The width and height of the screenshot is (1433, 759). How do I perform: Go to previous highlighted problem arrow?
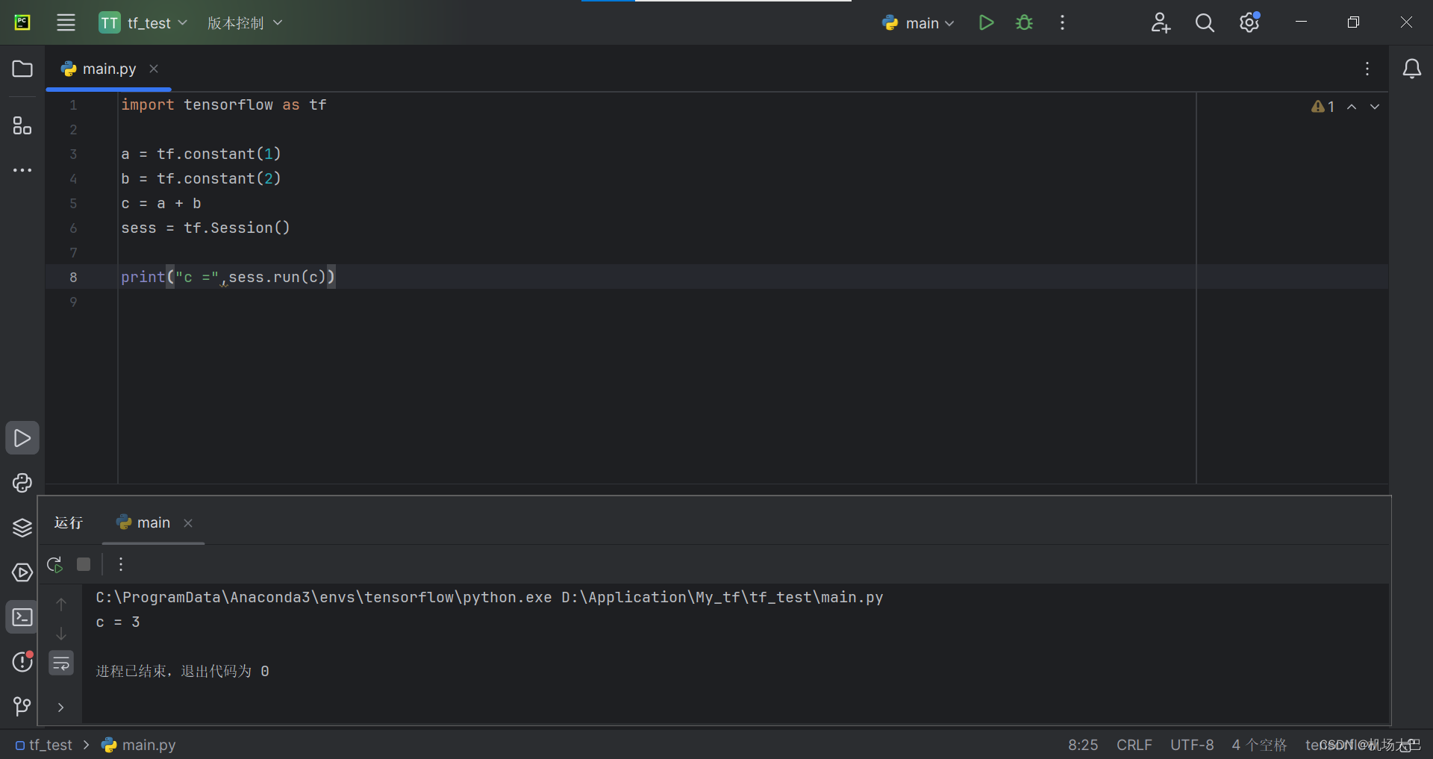point(1352,107)
